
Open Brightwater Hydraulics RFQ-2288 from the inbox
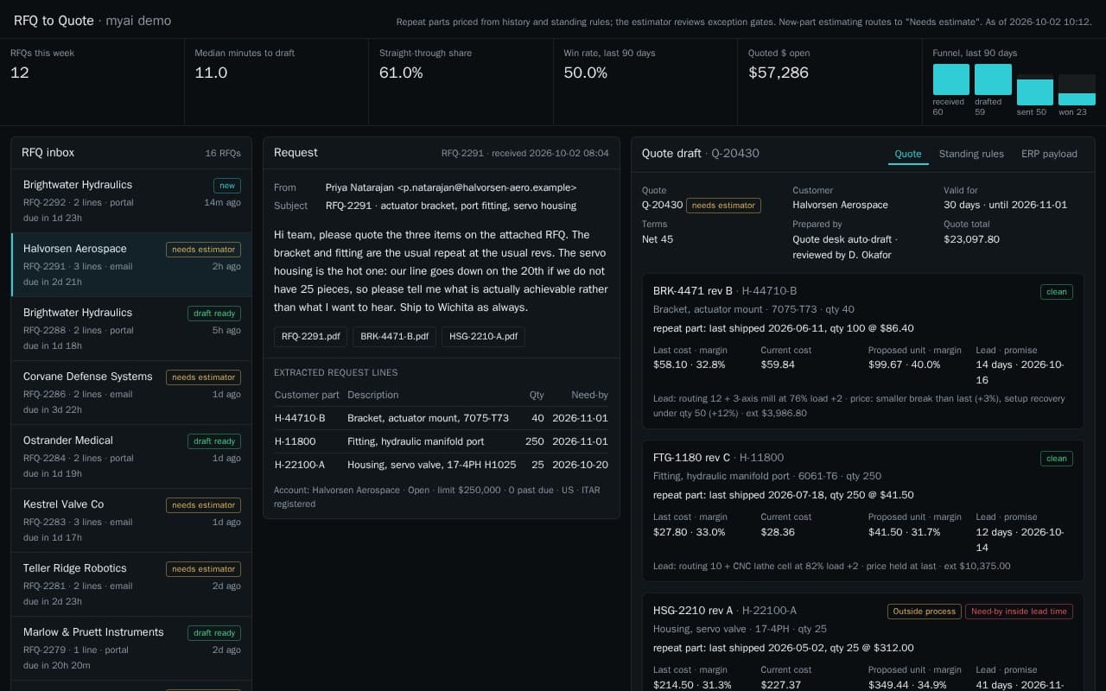coord(131,329)
